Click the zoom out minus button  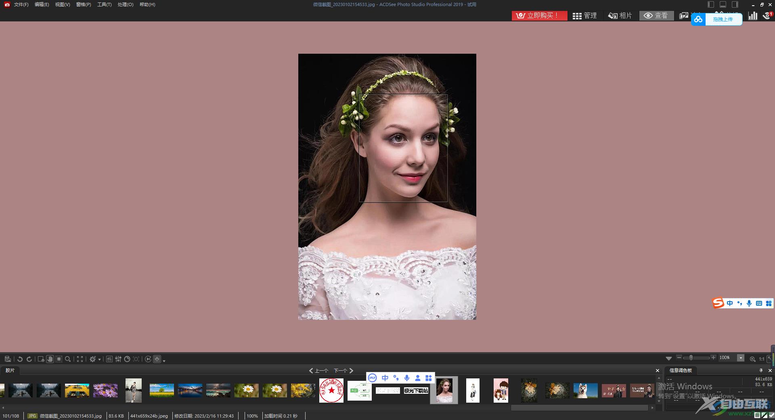pyautogui.click(x=679, y=357)
